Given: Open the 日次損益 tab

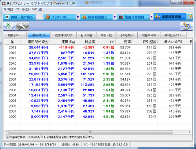Looking at the screenshot, I should 87,35.
